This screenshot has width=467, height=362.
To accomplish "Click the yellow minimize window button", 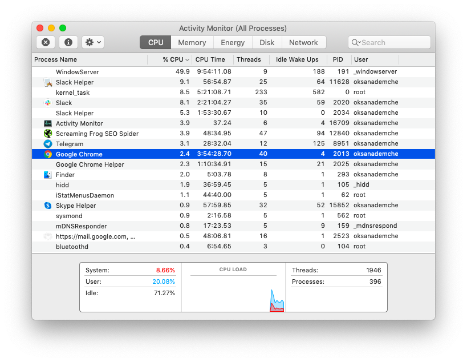I will (51, 28).
